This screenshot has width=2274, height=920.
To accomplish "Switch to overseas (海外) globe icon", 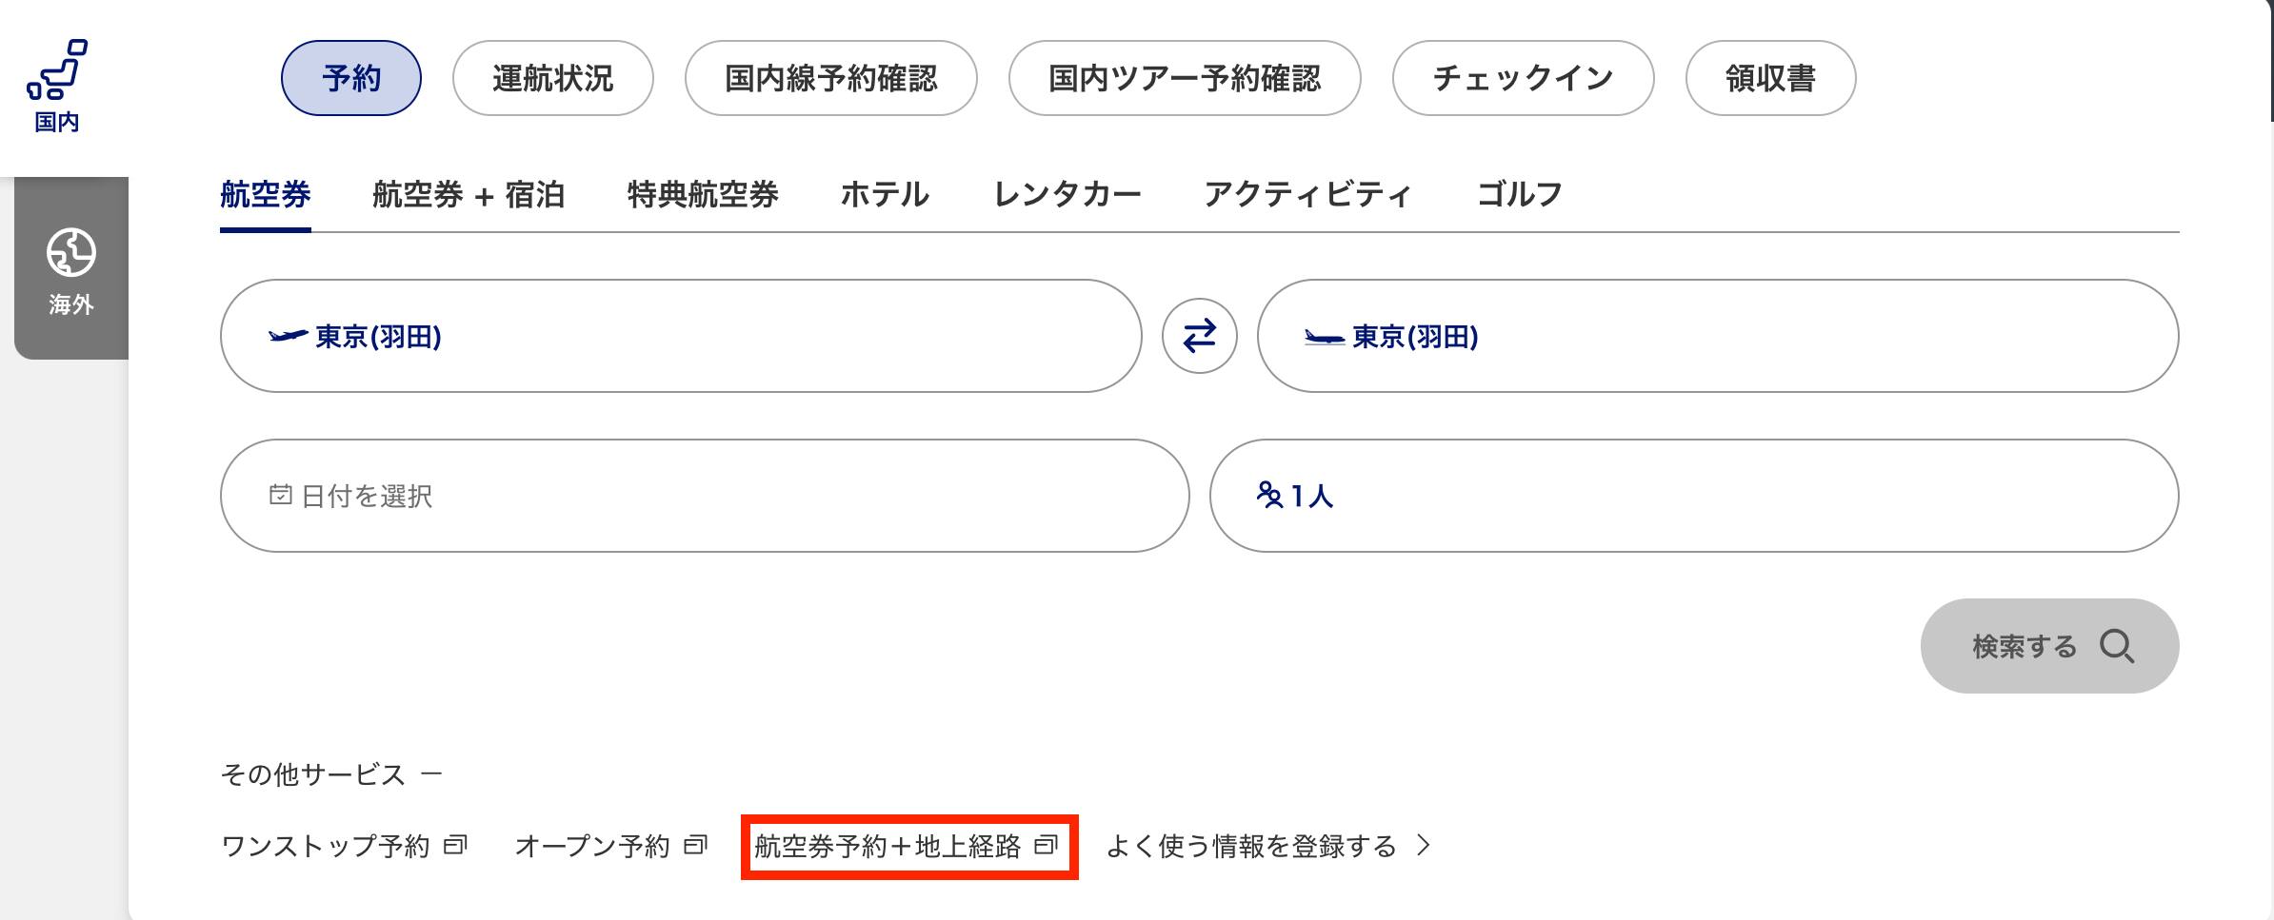I will point(71,253).
